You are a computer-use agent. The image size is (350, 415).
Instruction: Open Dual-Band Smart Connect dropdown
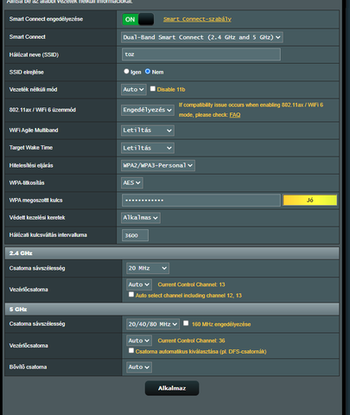[201, 37]
